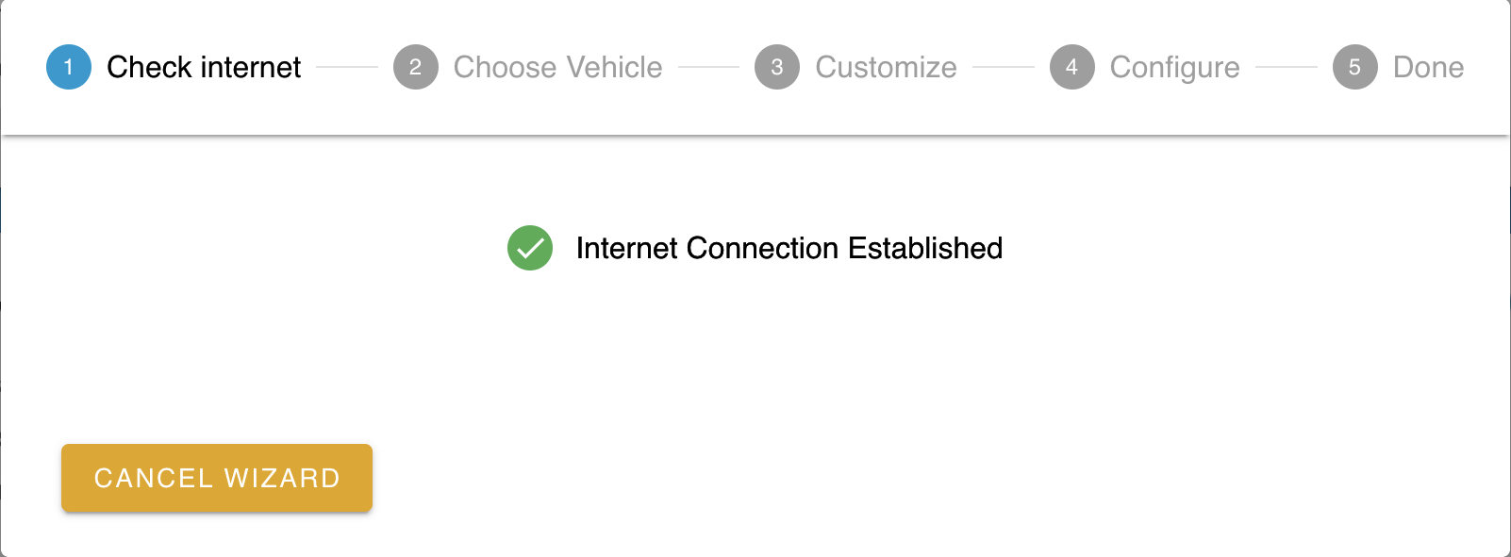This screenshot has width=1511, height=557.
Task: Click the green checkmark status icon
Action: coord(530,248)
